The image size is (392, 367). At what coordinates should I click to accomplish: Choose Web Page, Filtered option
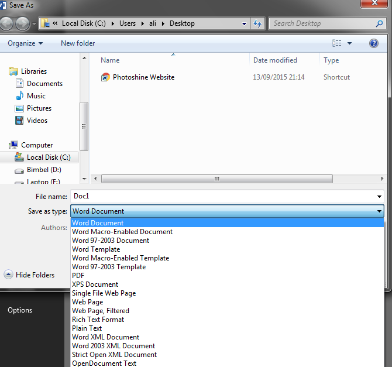pyautogui.click(x=227, y=310)
